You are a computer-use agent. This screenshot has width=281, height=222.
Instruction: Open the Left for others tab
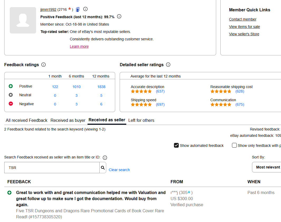click(141, 120)
